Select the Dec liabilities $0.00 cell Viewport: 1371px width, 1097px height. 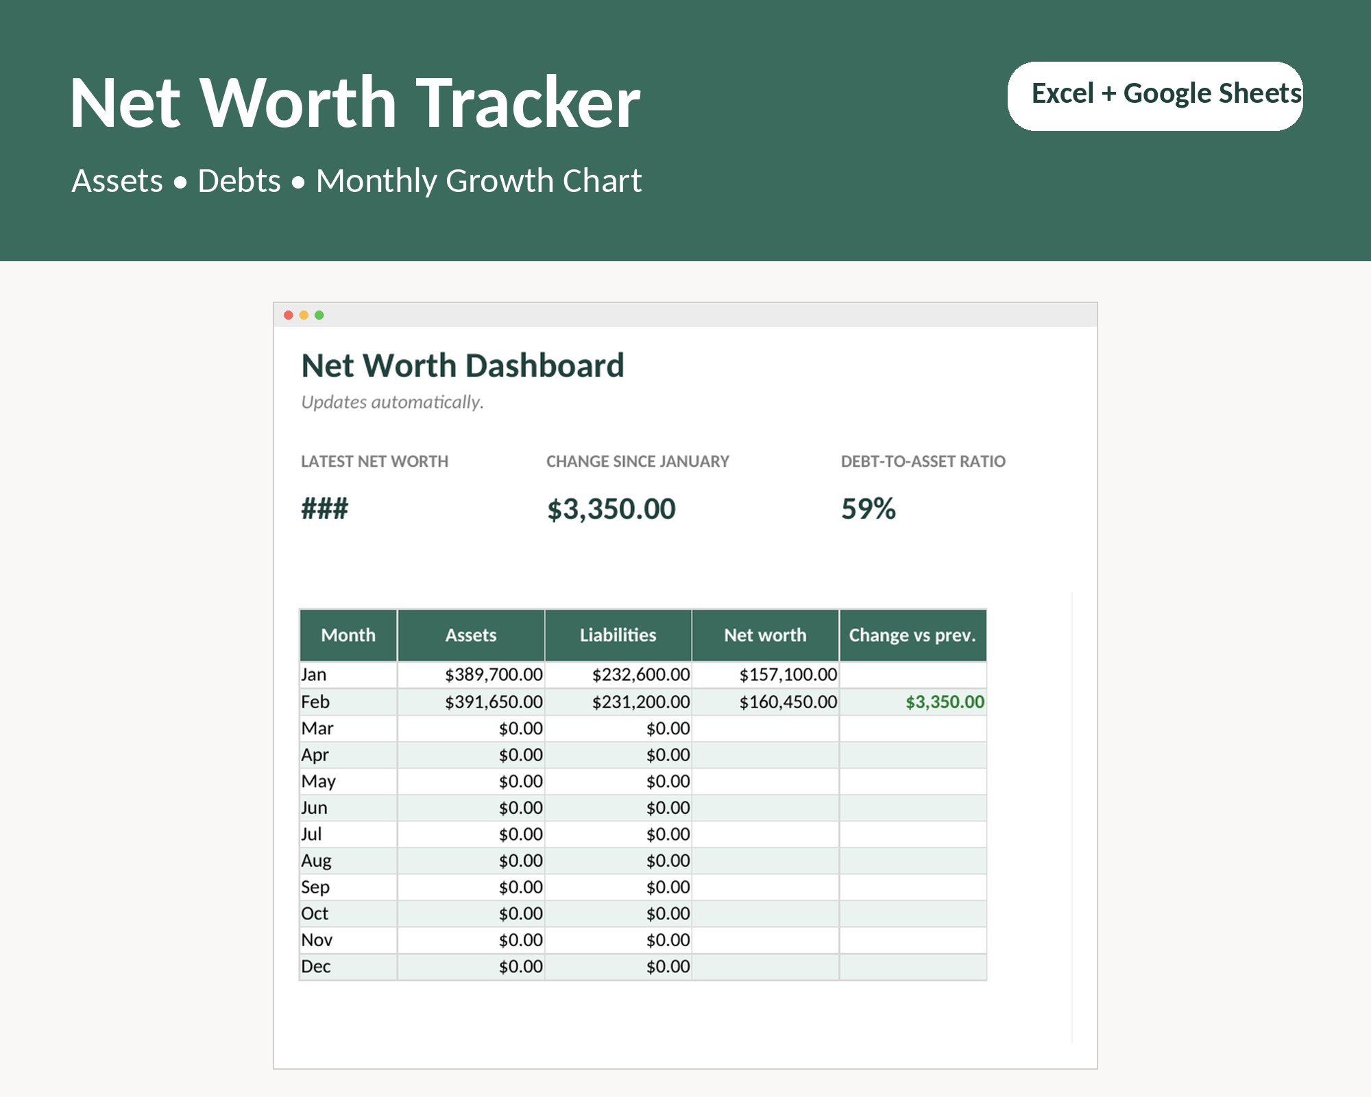coord(618,967)
